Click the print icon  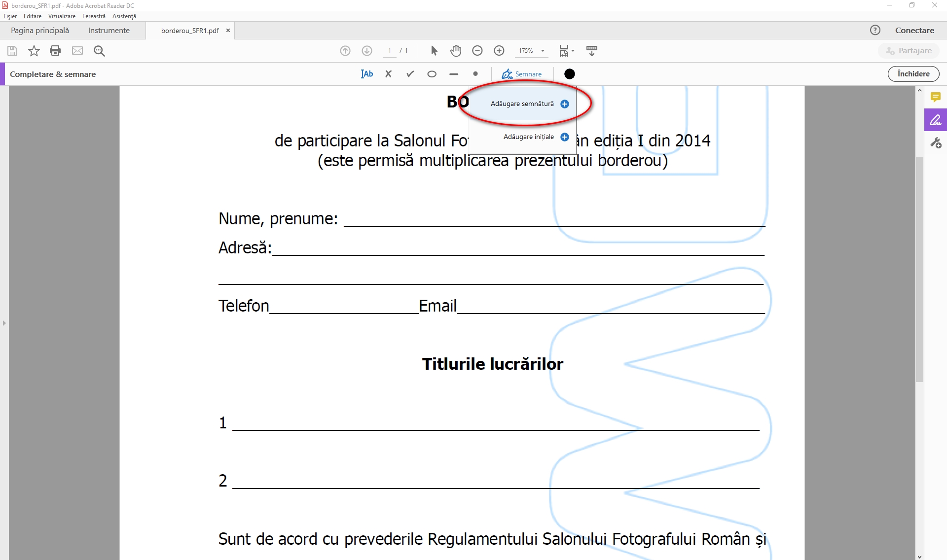[55, 51]
